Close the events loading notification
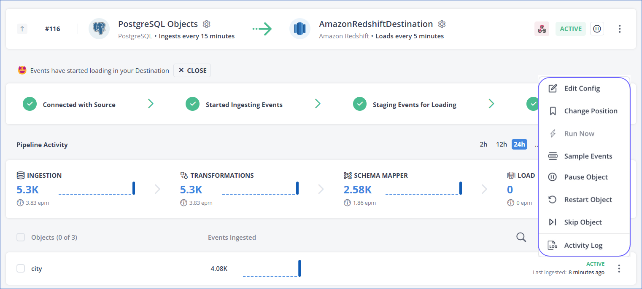The image size is (642, 289). (192, 70)
